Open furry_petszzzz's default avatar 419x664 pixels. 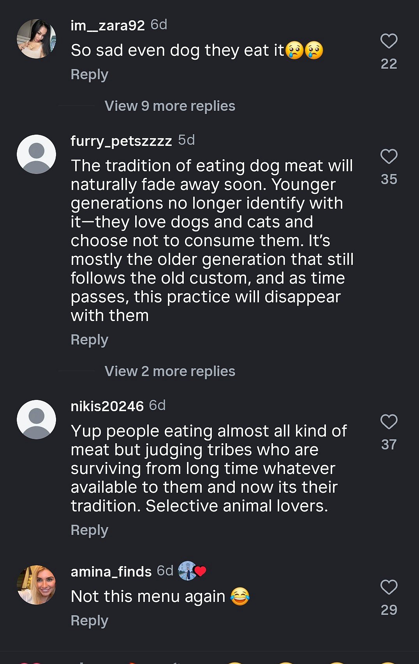(37, 154)
